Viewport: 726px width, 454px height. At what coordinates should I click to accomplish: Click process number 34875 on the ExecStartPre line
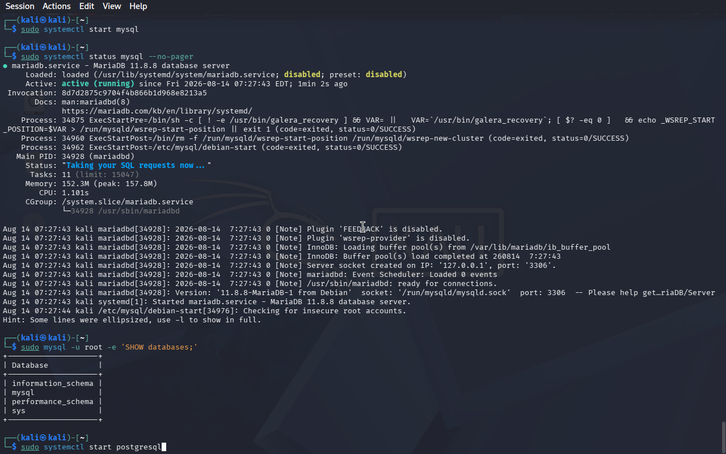coord(73,120)
